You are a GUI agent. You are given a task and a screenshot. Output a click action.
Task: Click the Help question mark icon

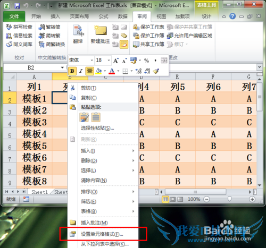pyautogui.click(x=232, y=16)
